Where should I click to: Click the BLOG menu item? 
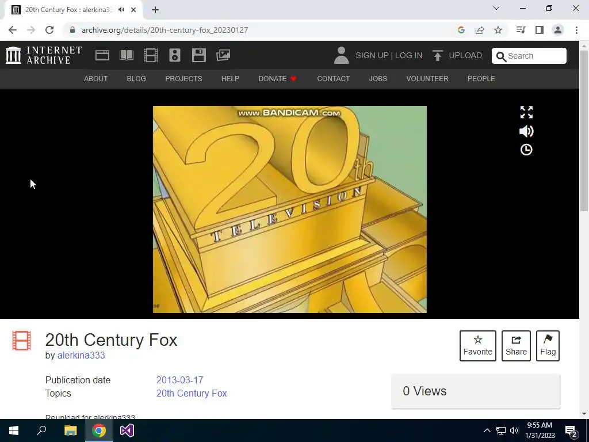(136, 78)
